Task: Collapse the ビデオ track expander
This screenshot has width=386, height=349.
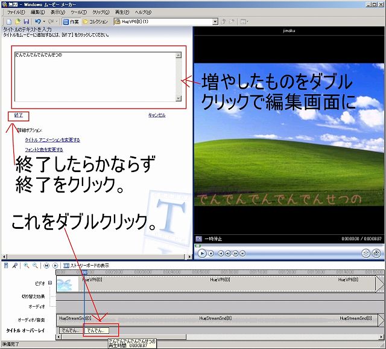Action: 50,283
